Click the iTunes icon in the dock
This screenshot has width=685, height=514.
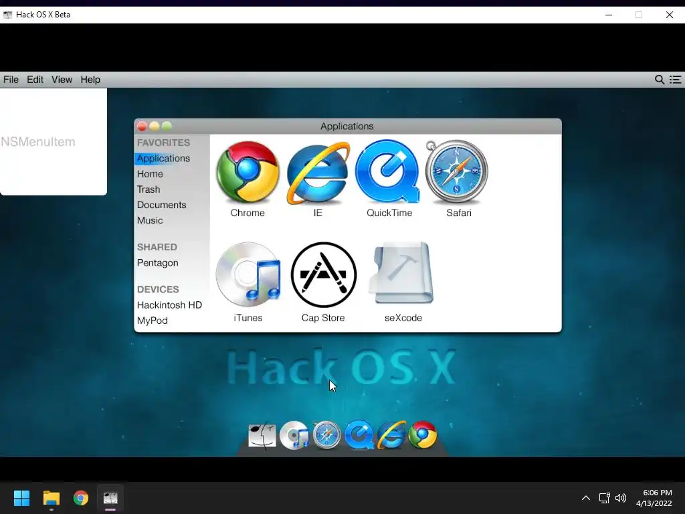tap(294, 435)
